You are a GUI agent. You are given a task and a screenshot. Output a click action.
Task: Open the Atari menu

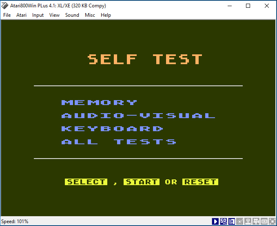[21, 15]
